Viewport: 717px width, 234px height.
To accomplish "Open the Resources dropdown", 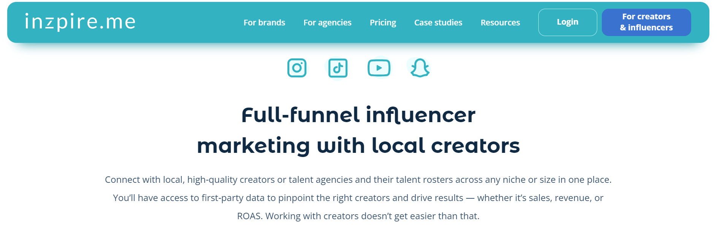I will [x=500, y=22].
